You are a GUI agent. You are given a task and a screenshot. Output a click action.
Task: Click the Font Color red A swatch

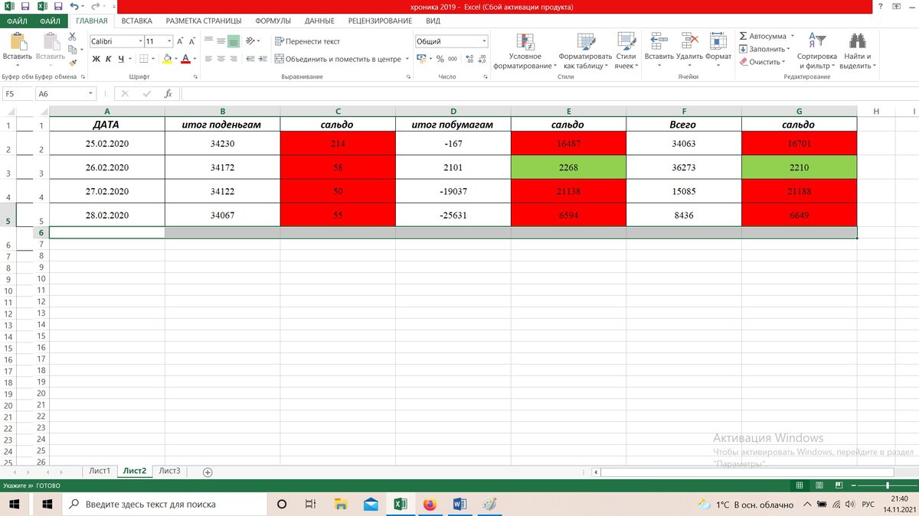185,59
